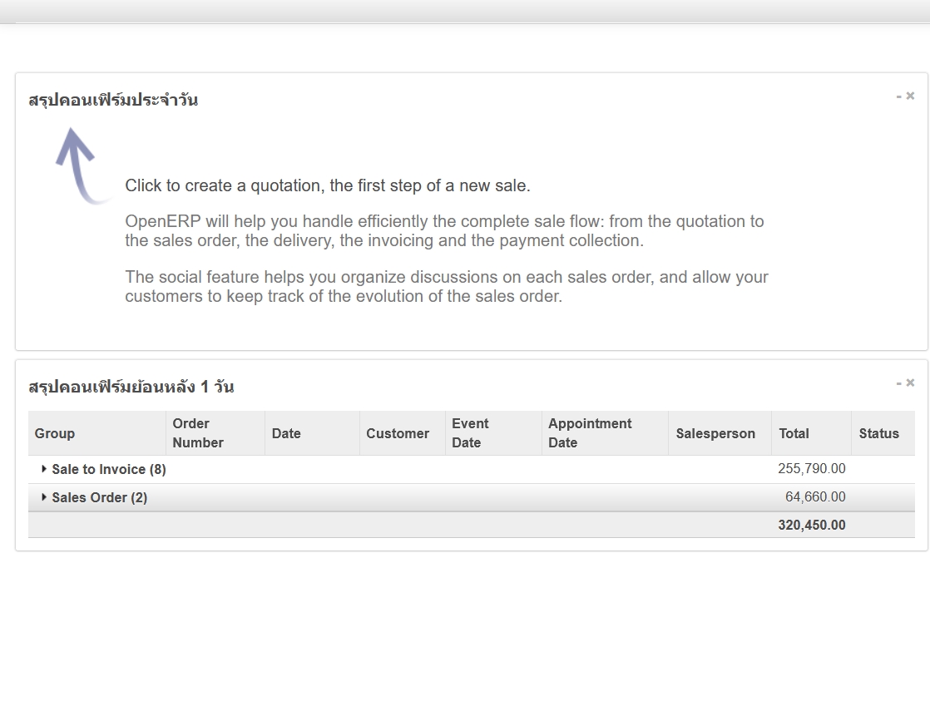Click the 255,790.00 total in Sale to Invoice row

[x=811, y=469]
